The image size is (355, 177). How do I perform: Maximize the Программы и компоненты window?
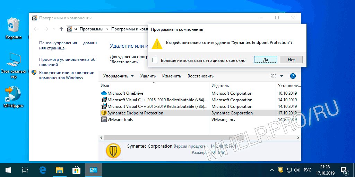[x=277, y=18]
